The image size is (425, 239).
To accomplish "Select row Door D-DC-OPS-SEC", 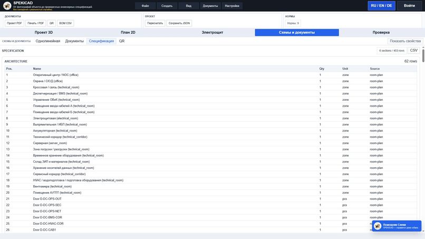I will coord(210,205).
